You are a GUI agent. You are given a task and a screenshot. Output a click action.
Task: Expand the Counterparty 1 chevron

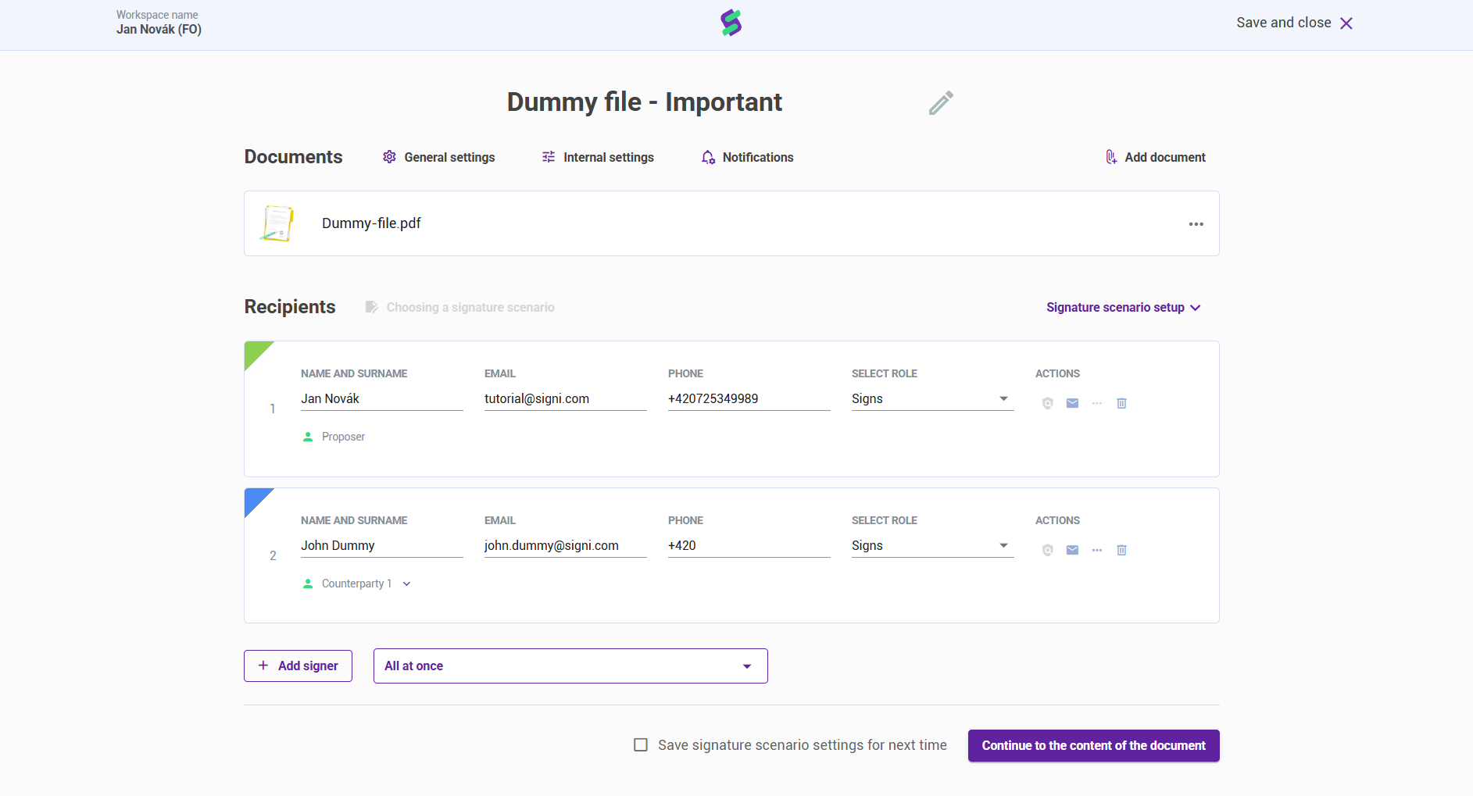tap(406, 584)
